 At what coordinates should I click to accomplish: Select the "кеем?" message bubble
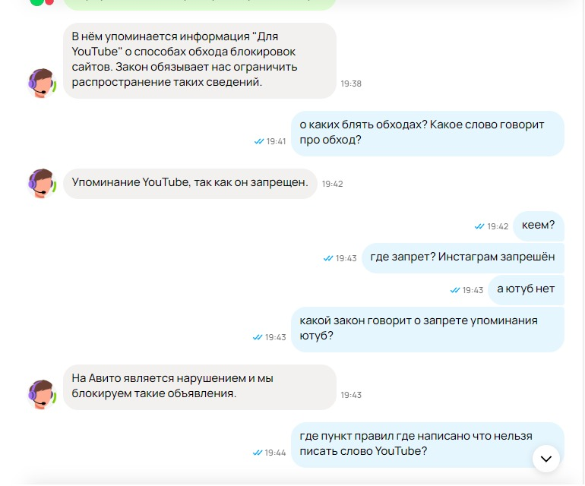(538, 226)
